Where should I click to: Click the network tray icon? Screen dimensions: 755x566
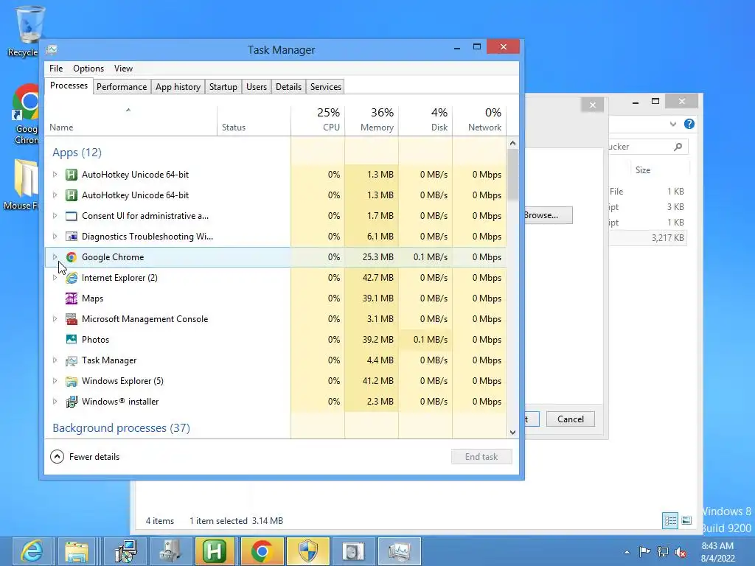(x=663, y=551)
